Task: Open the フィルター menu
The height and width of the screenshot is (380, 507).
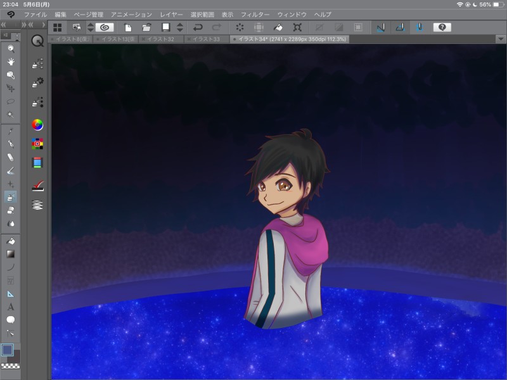Action: point(255,15)
